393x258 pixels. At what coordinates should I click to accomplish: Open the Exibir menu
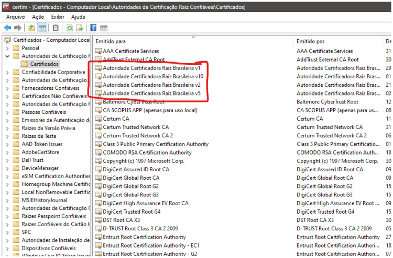[58, 17]
